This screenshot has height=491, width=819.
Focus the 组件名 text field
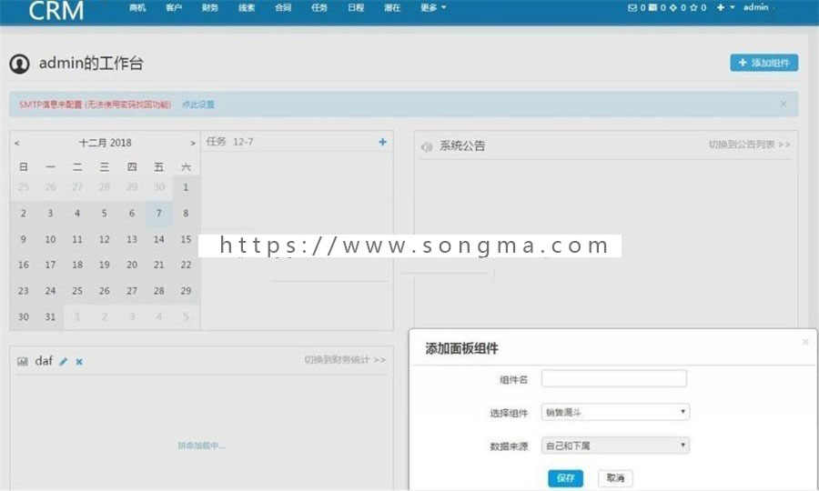613,378
